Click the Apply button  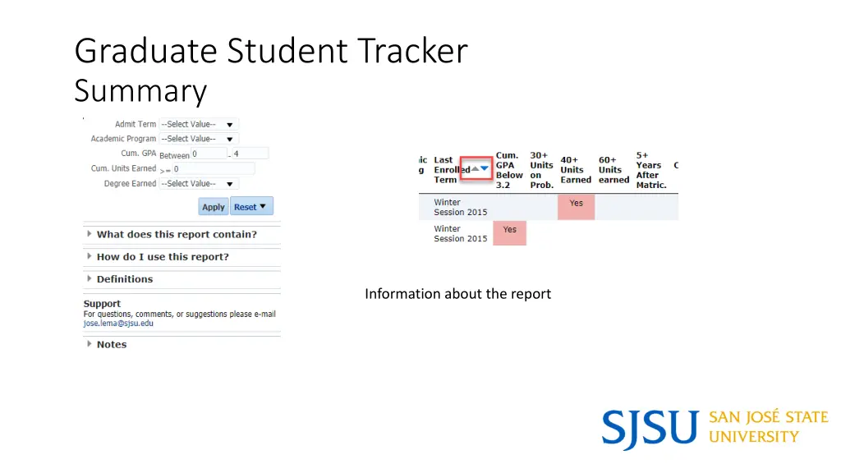click(213, 206)
